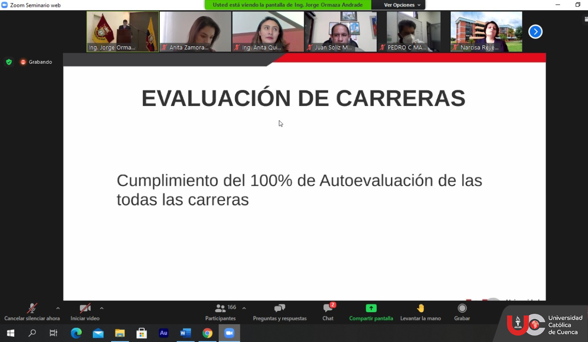Expand video options arrow next to camera

[102, 308]
